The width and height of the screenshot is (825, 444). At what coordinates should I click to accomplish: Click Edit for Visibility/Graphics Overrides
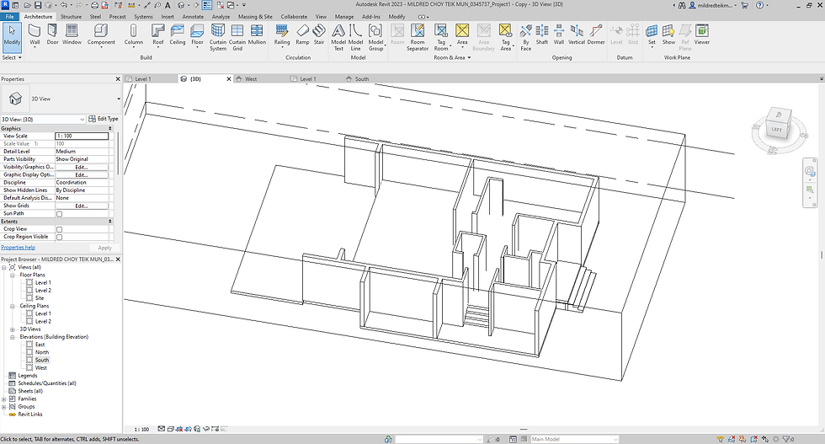coord(82,167)
